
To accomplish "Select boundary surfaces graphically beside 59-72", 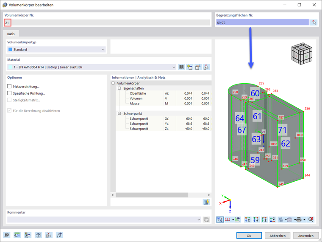I will pyautogui.click(x=314, y=23).
